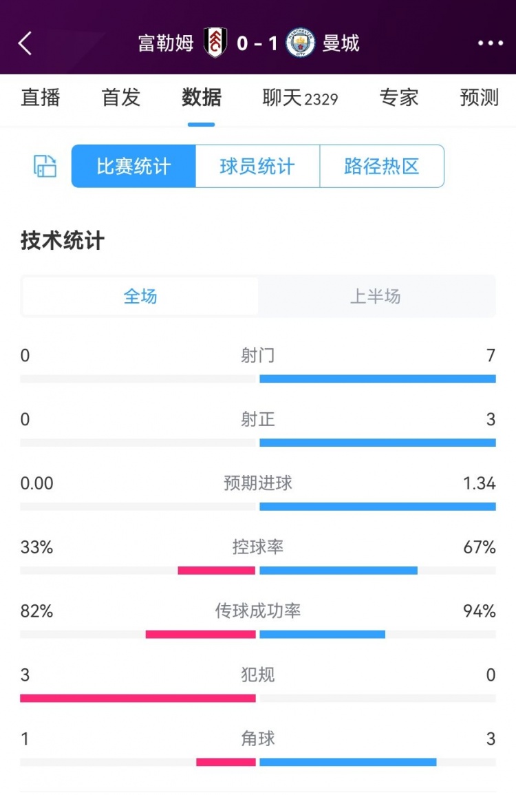
Task: Tap the 0 - 1 match score
Action: pyautogui.click(x=257, y=43)
